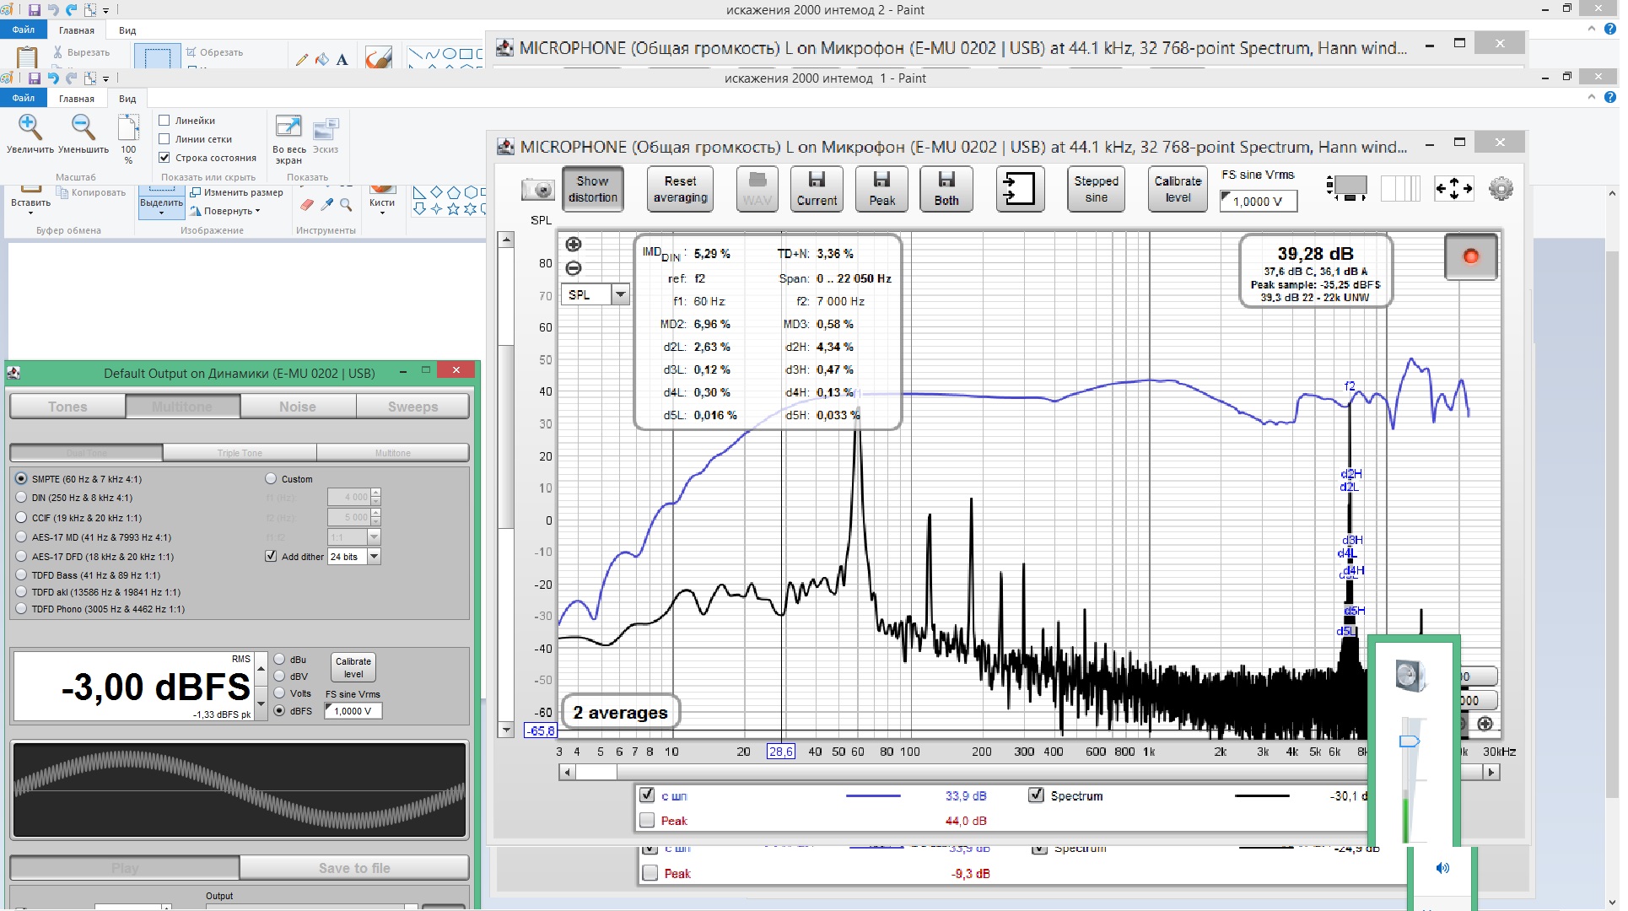The image size is (1628, 911).
Task: Open the settings gear icon
Action: click(1501, 188)
